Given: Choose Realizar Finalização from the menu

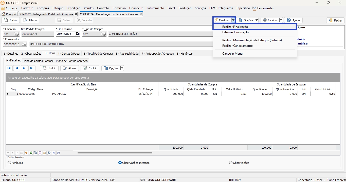Looking at the screenshot, I should pos(235,27).
